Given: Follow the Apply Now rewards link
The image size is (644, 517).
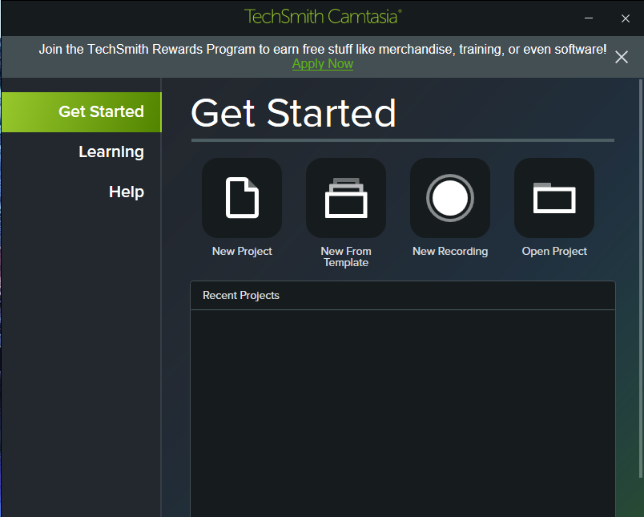Looking at the screenshot, I should coord(323,64).
